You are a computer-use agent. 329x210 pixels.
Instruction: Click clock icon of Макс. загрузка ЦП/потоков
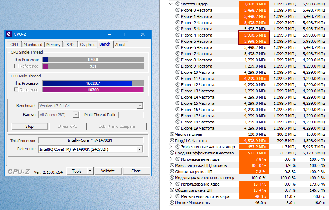[x=172, y=165]
